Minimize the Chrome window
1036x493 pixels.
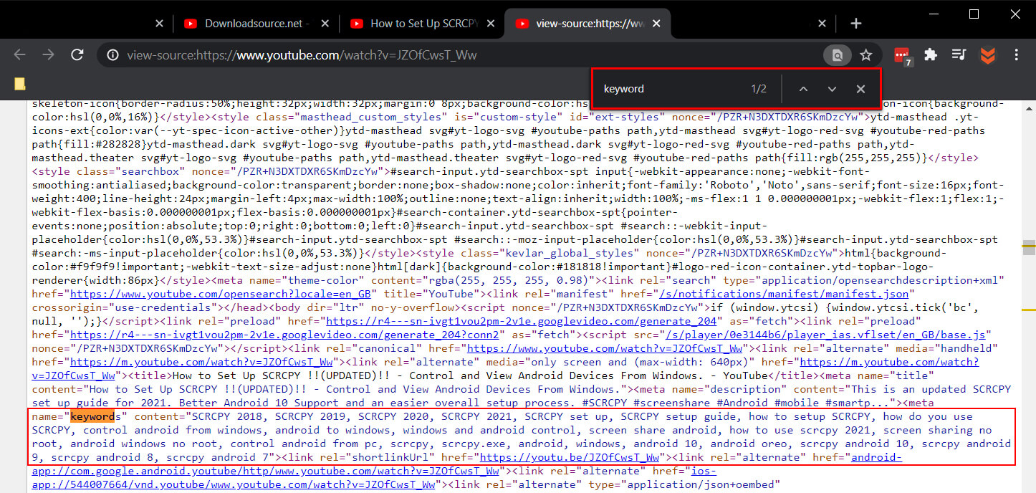tap(933, 14)
